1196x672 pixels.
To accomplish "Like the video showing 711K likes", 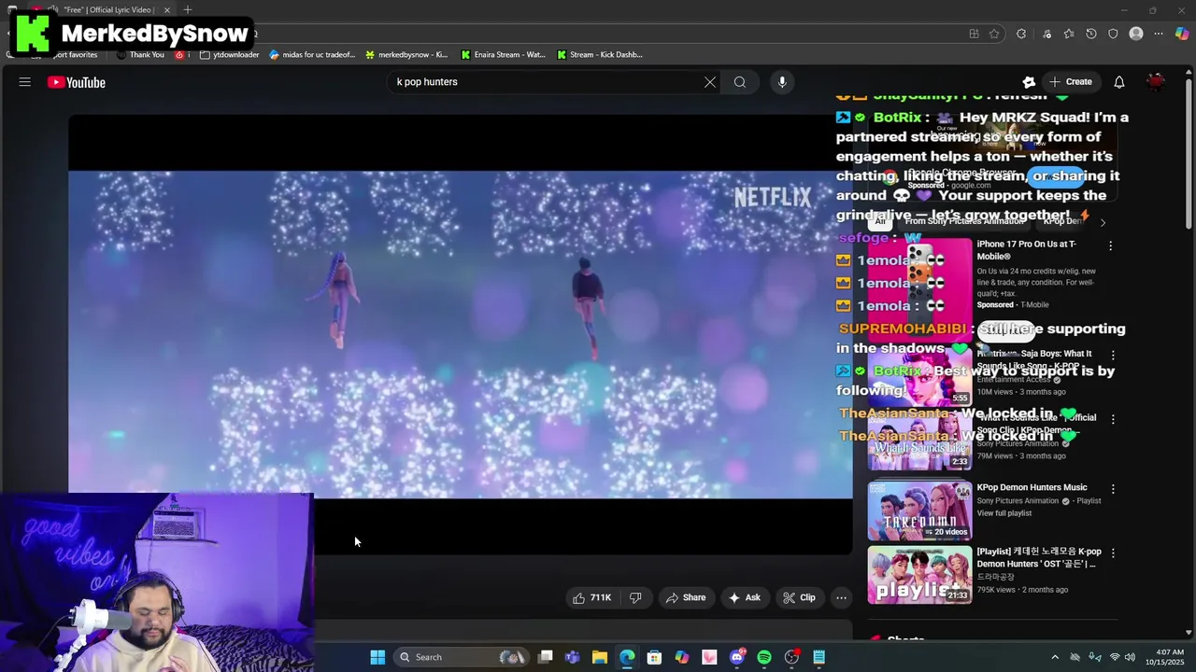I will [x=591, y=597].
